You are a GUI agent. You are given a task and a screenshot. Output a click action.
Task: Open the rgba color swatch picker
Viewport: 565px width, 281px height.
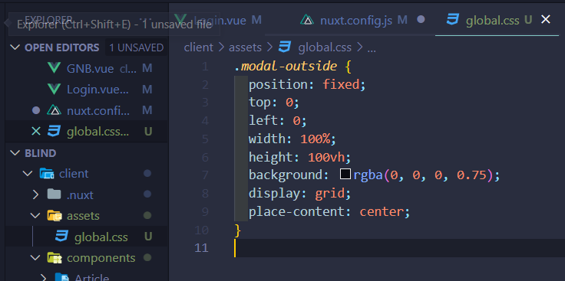345,175
